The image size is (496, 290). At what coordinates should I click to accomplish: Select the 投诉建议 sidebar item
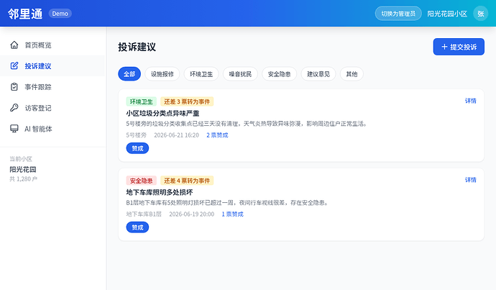[x=52, y=66]
